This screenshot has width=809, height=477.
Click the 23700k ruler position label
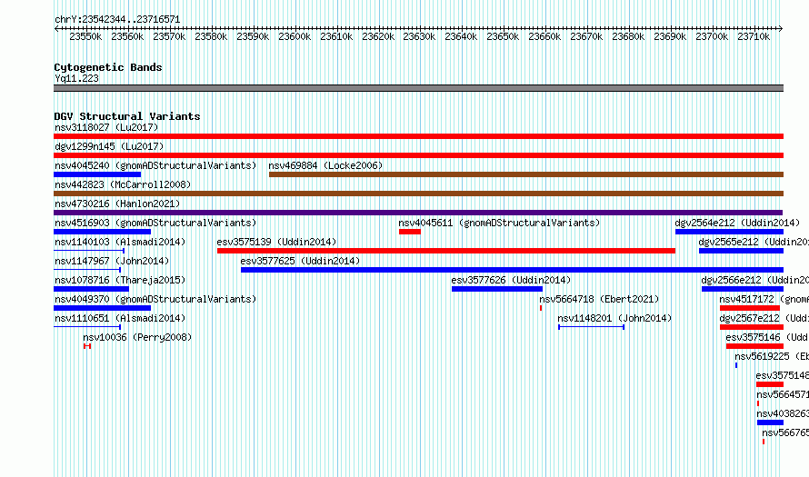coord(712,37)
